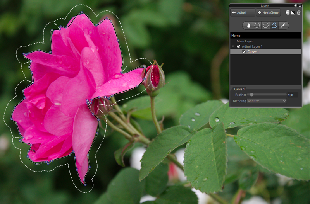
Task: Duplicate layer using the copy icon
Action: pos(288,13)
